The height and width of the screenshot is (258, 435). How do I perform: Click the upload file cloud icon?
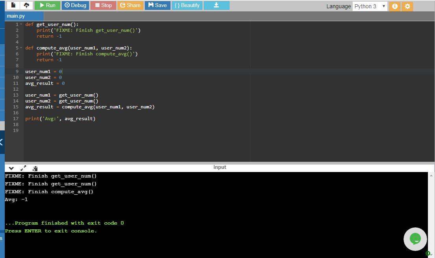[x=26, y=5]
